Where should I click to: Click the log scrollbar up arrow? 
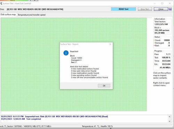click(169, 117)
